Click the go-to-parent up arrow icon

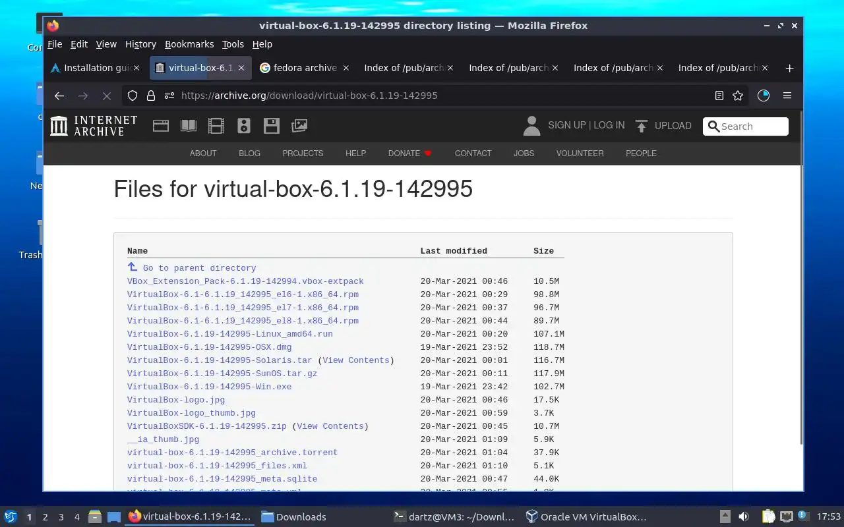(x=133, y=267)
